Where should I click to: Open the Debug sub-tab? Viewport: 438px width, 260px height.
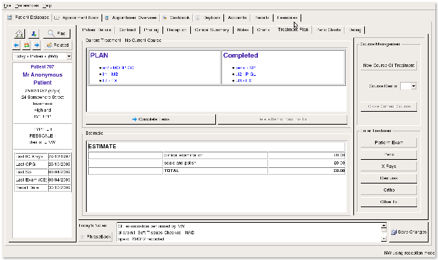pyautogui.click(x=355, y=30)
